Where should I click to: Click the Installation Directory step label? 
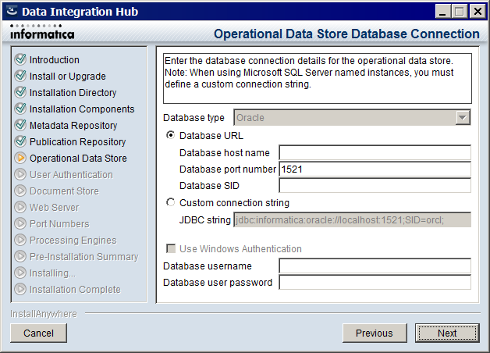coord(73,93)
